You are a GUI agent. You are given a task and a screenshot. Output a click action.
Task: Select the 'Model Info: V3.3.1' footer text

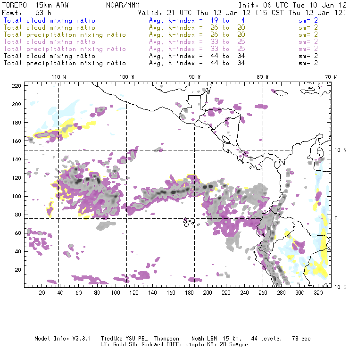pyautogui.click(x=63, y=339)
